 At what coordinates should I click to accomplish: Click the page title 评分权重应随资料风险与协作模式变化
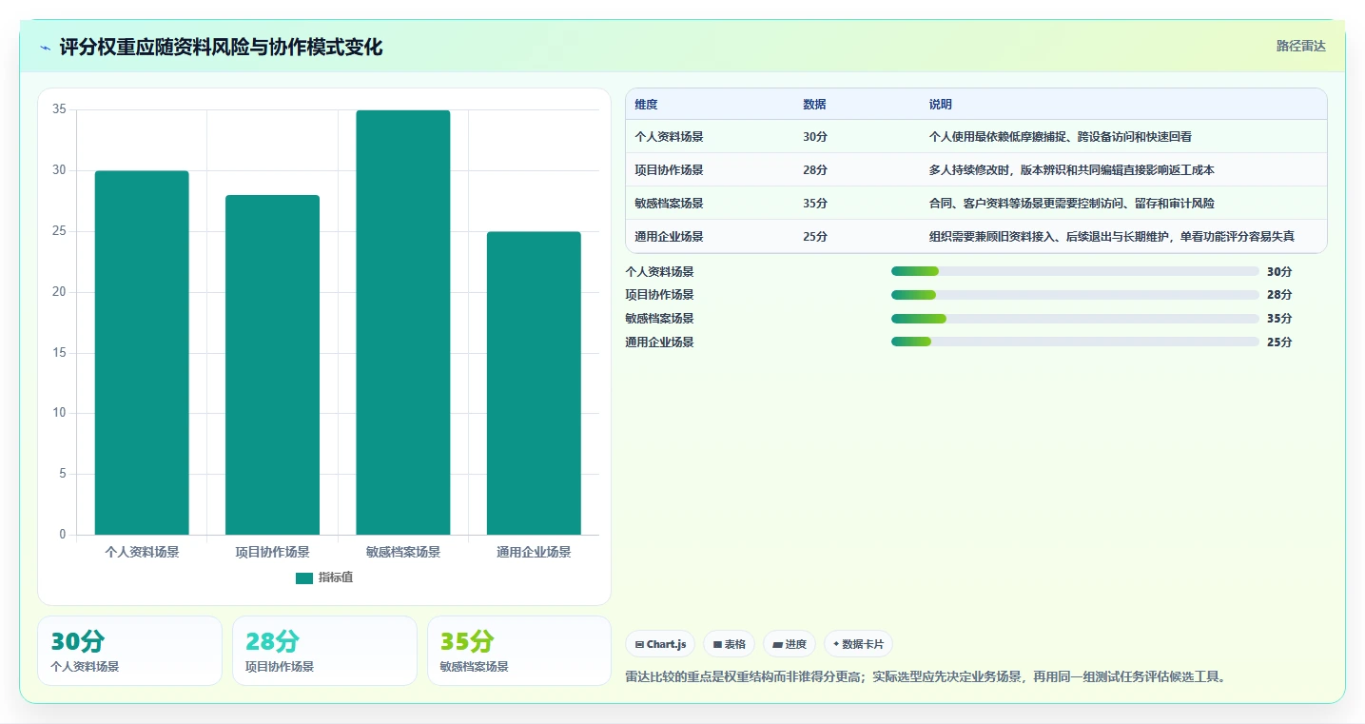tap(221, 48)
